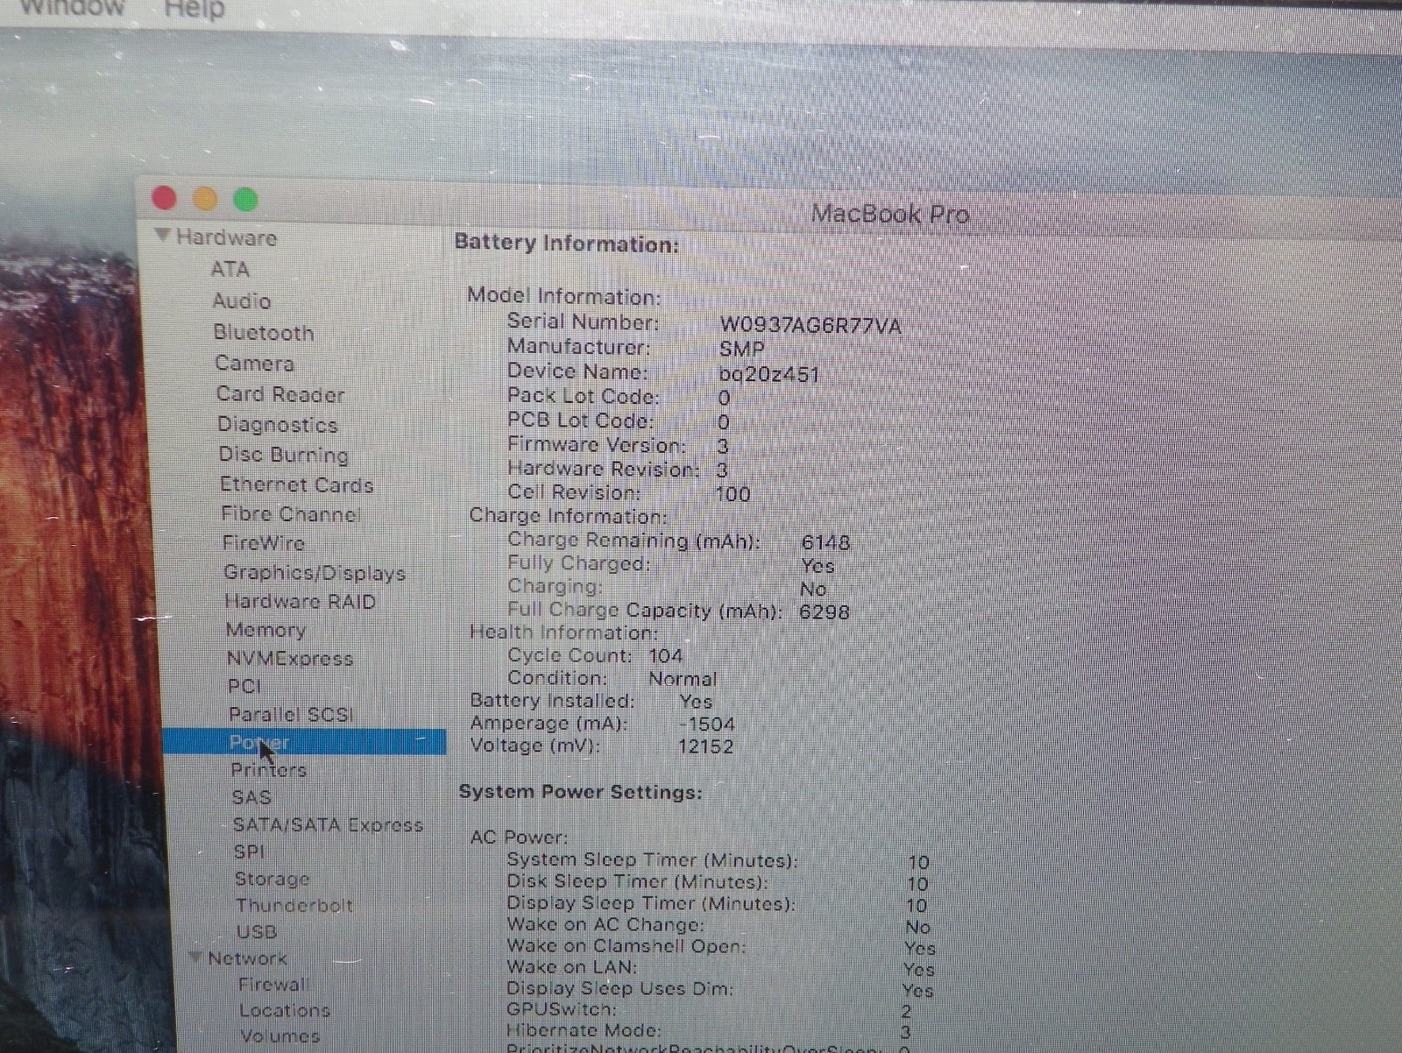The height and width of the screenshot is (1053, 1402).
Task: Click the Battery Installed Yes value
Action: point(696,702)
